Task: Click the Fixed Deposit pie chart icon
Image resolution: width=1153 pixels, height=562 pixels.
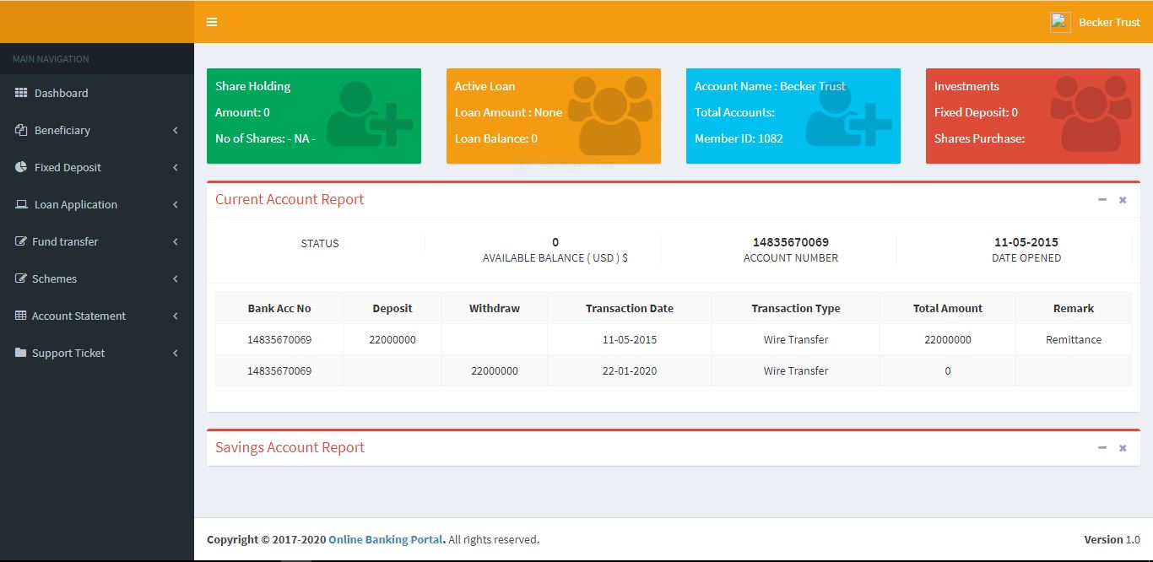Action: click(21, 167)
